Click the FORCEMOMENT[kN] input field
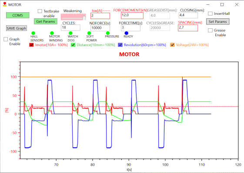The image size is (244, 173). [x=132, y=15]
